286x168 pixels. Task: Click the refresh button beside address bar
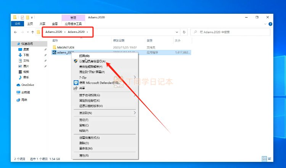click(x=184, y=32)
